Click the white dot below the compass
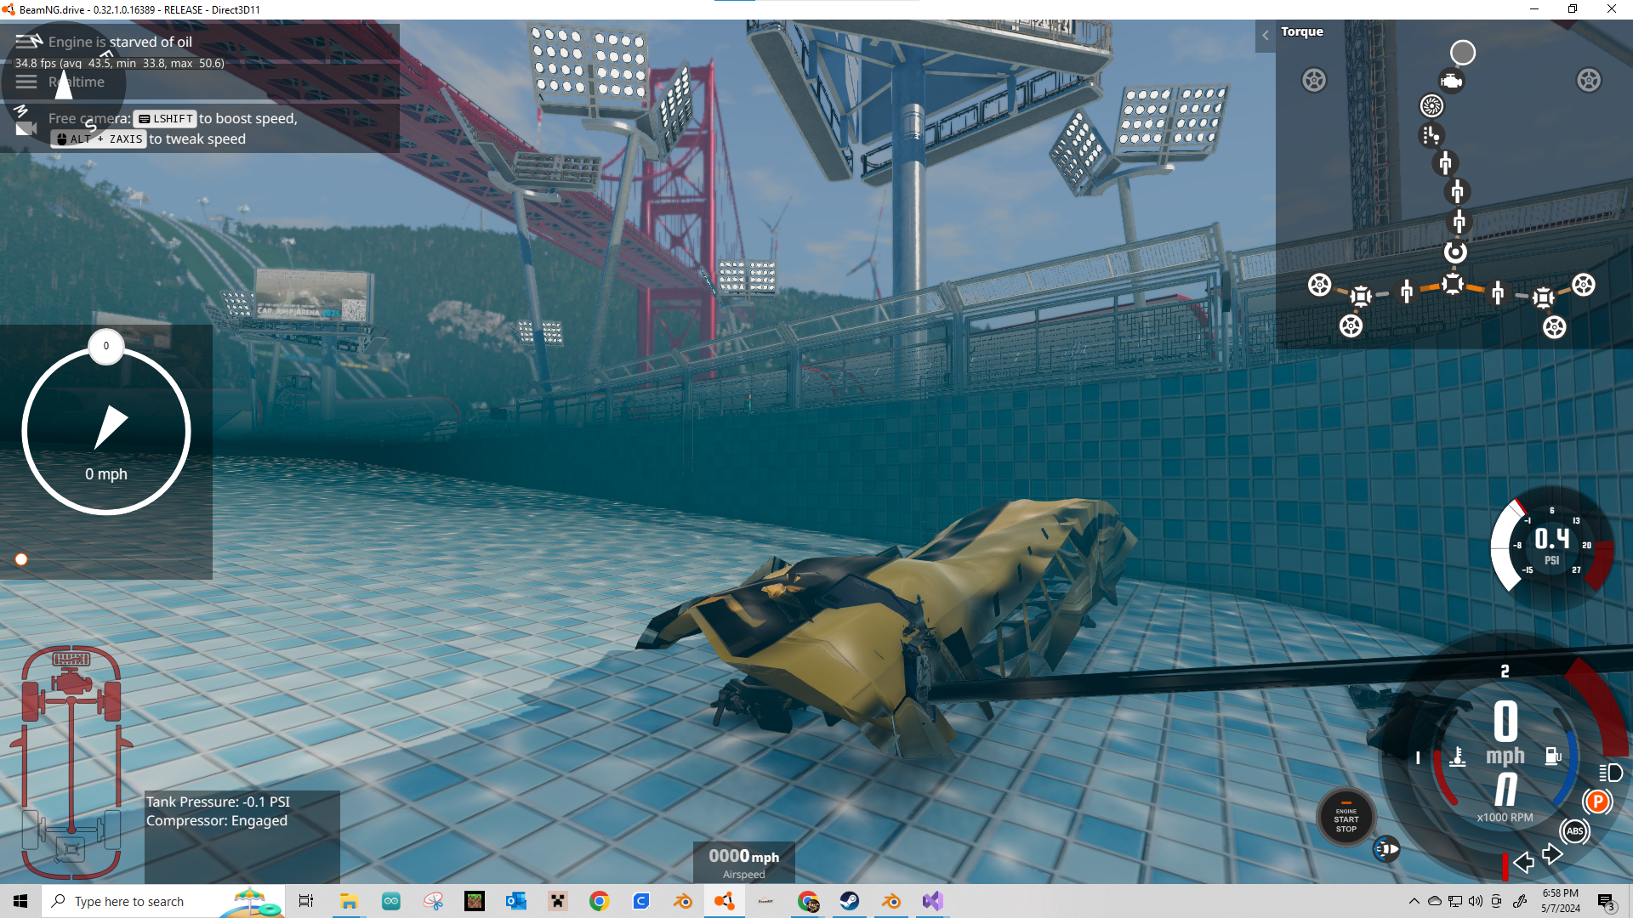Image resolution: width=1633 pixels, height=918 pixels. coord(21,559)
